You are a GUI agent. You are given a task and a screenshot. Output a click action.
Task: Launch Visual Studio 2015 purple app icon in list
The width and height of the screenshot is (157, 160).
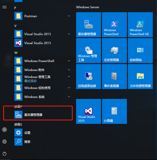[x=18, y=43]
